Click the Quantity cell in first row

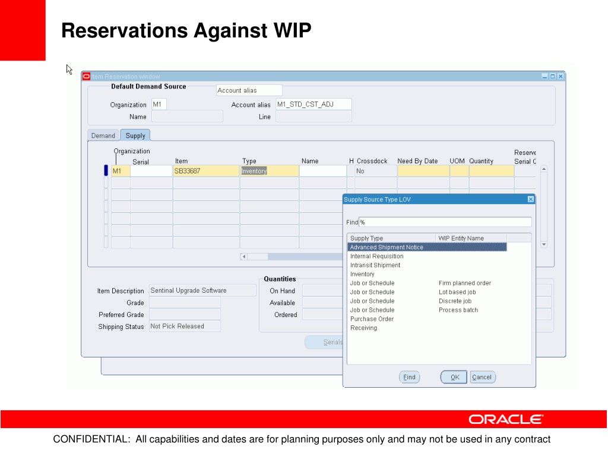(492, 171)
